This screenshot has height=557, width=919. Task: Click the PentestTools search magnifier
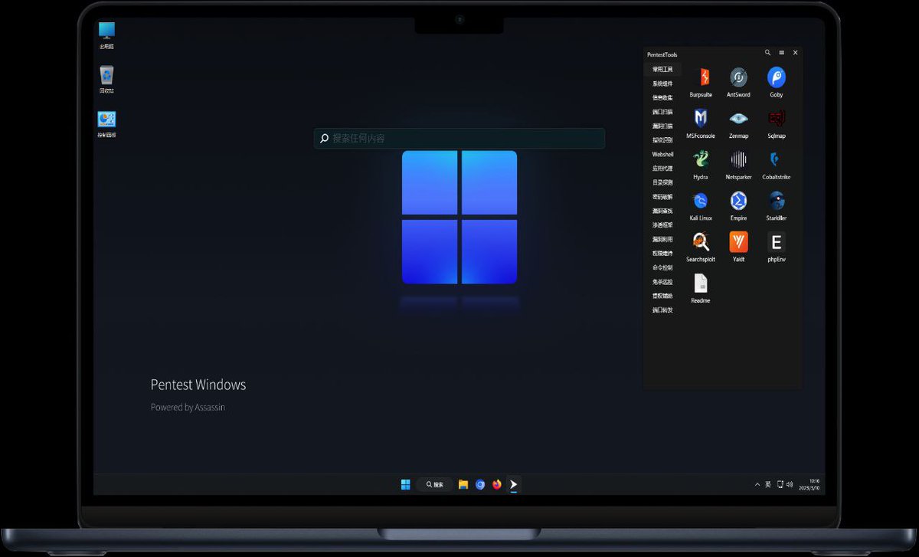768,53
